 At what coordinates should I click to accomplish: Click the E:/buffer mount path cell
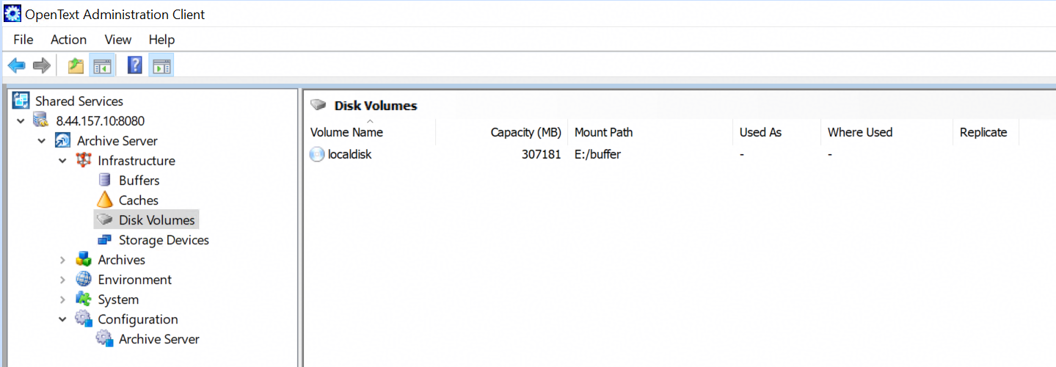[597, 155]
